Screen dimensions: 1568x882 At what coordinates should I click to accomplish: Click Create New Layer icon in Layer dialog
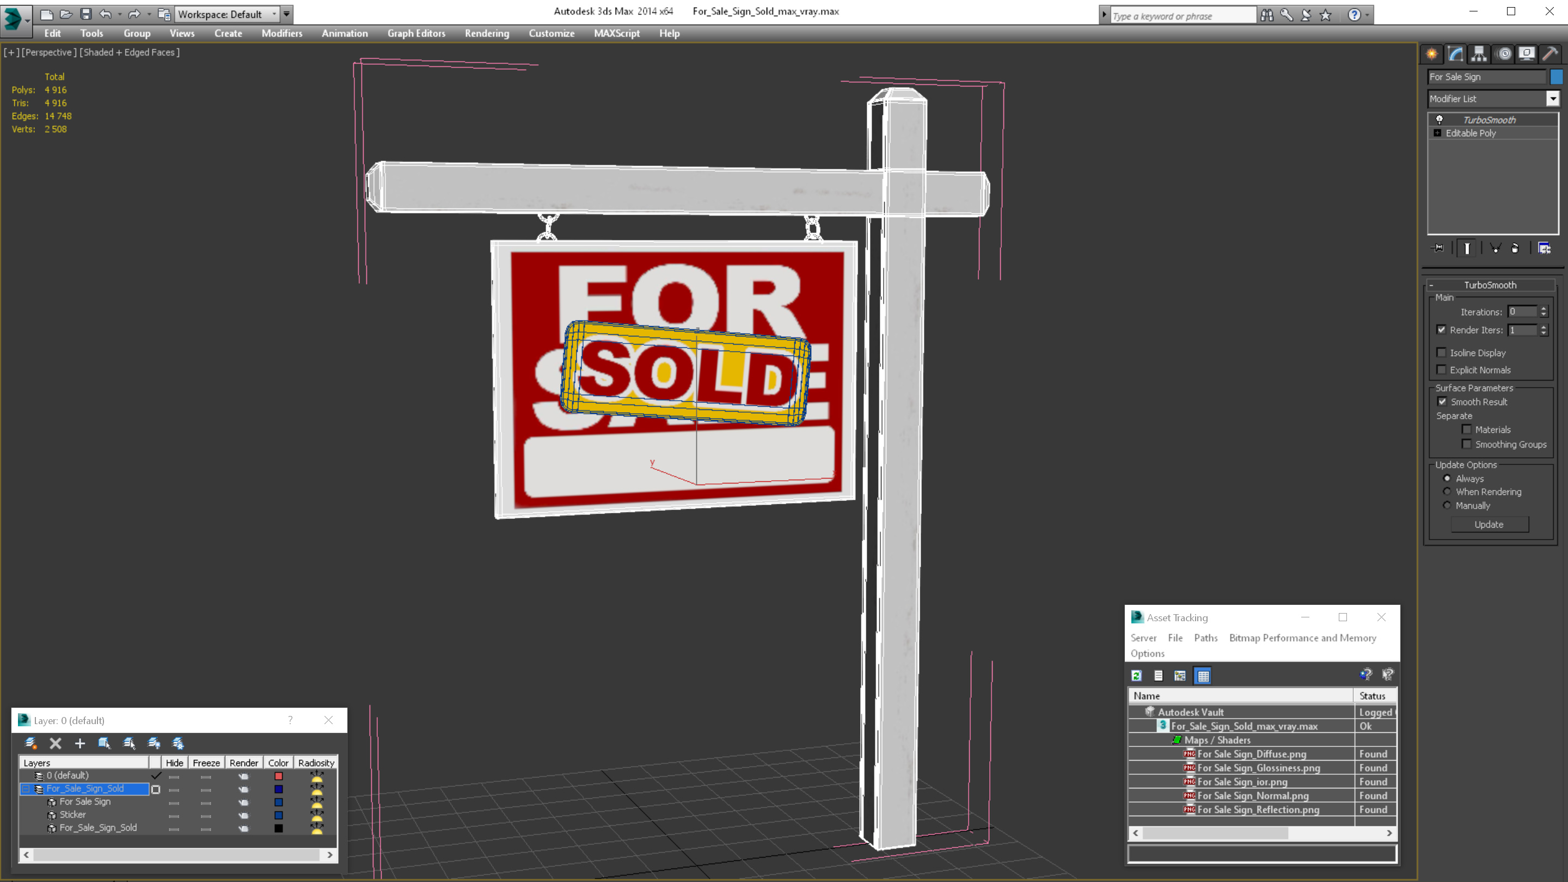(x=30, y=743)
